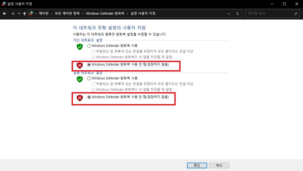
Task: Click 설정 사용자 지정 breadcrumb
Action: [143, 13]
